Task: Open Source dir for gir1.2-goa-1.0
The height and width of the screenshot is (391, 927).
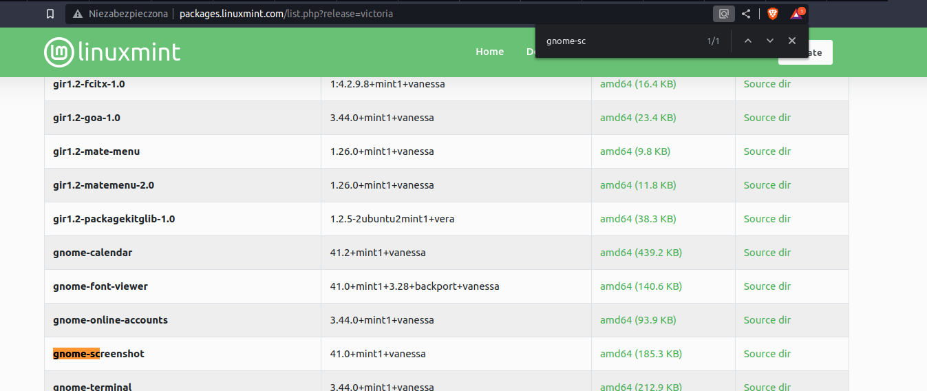Action: click(x=767, y=118)
